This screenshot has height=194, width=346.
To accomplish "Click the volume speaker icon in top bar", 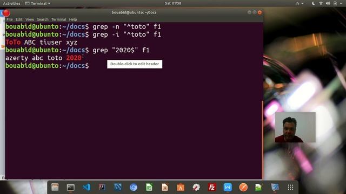I will coord(328,3).
